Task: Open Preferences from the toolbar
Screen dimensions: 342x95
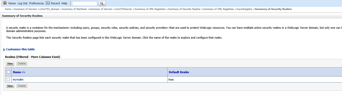Action: [36, 3]
